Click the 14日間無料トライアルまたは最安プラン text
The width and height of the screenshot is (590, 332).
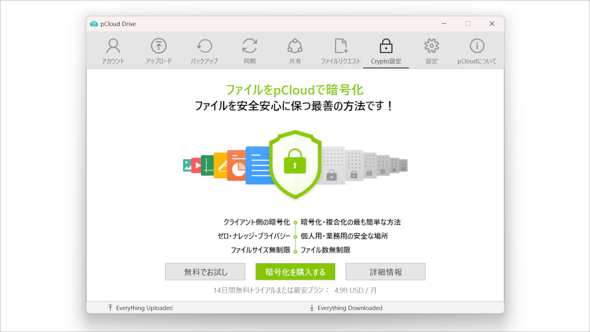[271, 290]
